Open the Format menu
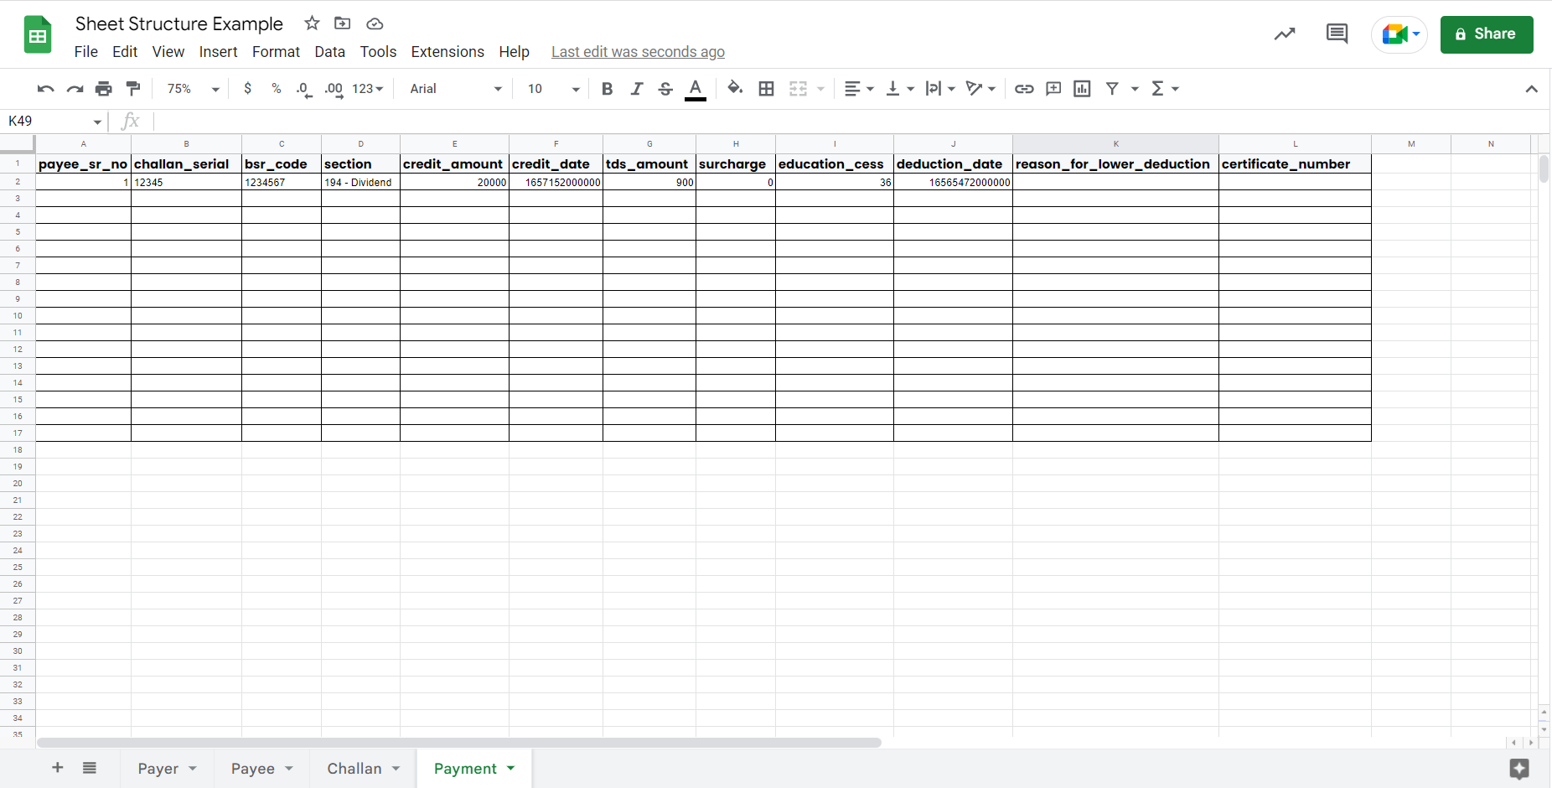 (x=276, y=52)
